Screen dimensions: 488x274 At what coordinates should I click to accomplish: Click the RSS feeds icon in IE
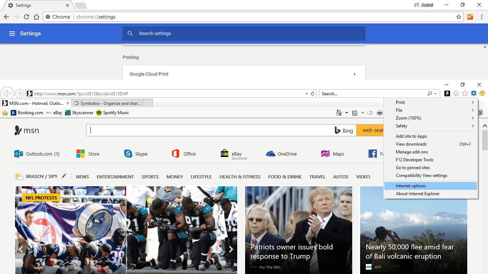pyautogui.click(x=355, y=113)
